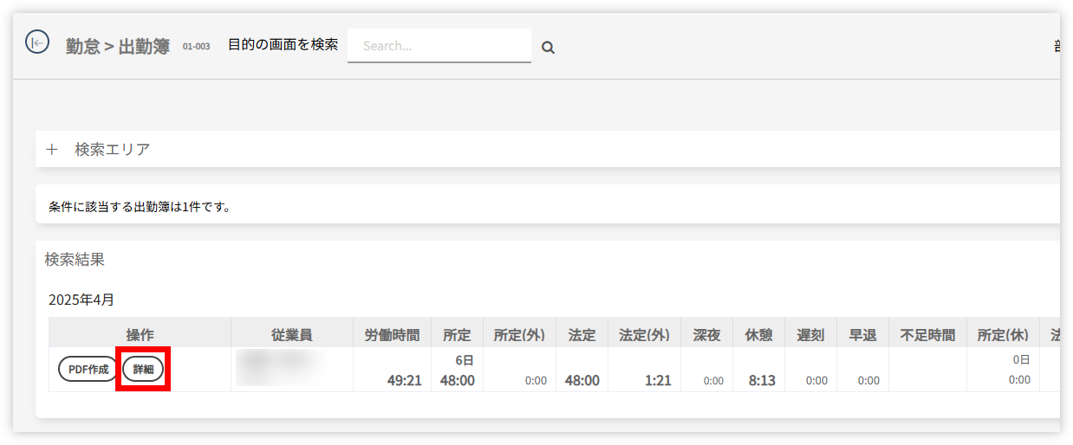This screenshot has height=445, width=1073.
Task: Select the 不足時間 column header
Action: [927, 335]
